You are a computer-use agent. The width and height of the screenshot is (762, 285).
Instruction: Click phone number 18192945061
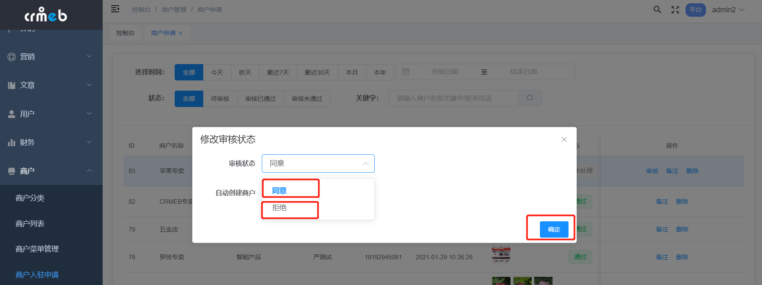pyautogui.click(x=383, y=257)
